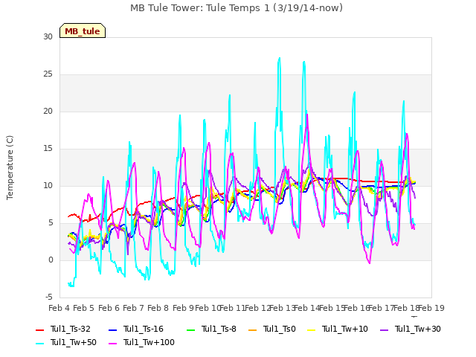Screen dimensions: 476x357
Task: Click the Feb 5 x-axis label
Action: click(84, 308)
